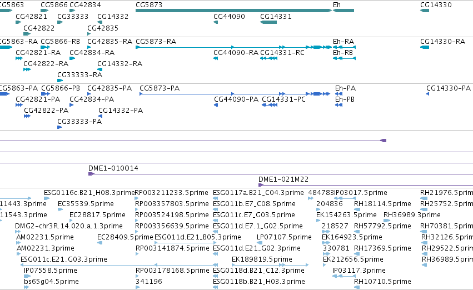Click purple end box of top BAC line
Screen dimensions: 473x290
click(x=384, y=141)
